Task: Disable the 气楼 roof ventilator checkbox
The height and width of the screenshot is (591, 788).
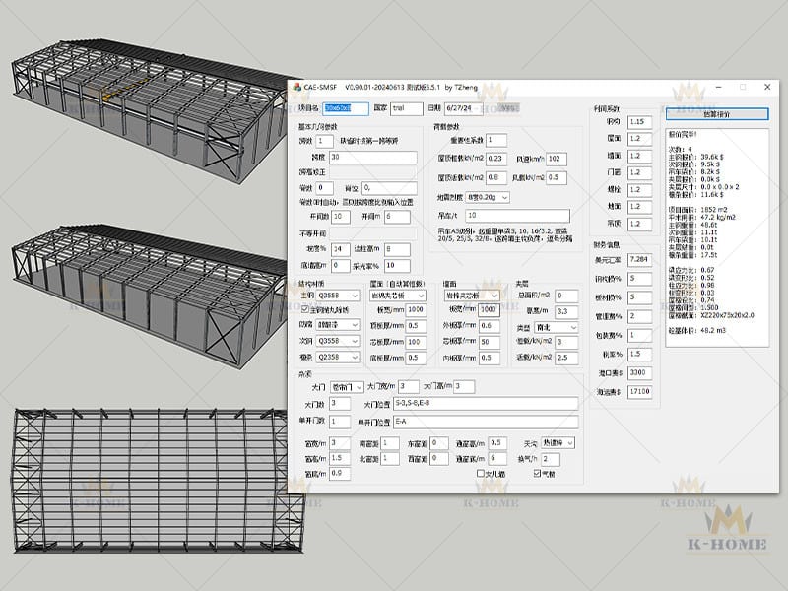Action: 536,474
